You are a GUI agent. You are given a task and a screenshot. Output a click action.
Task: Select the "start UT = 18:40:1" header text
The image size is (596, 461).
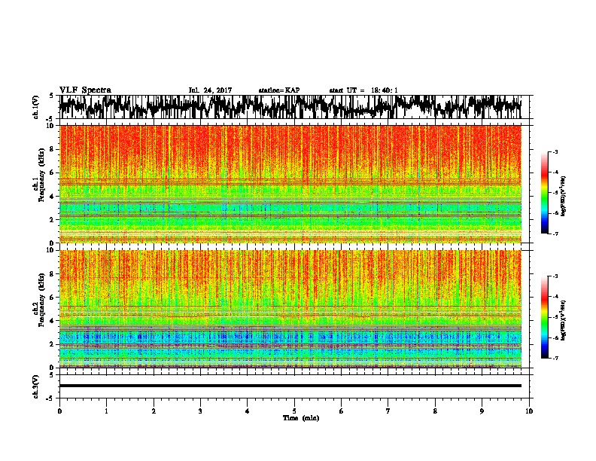coord(363,90)
